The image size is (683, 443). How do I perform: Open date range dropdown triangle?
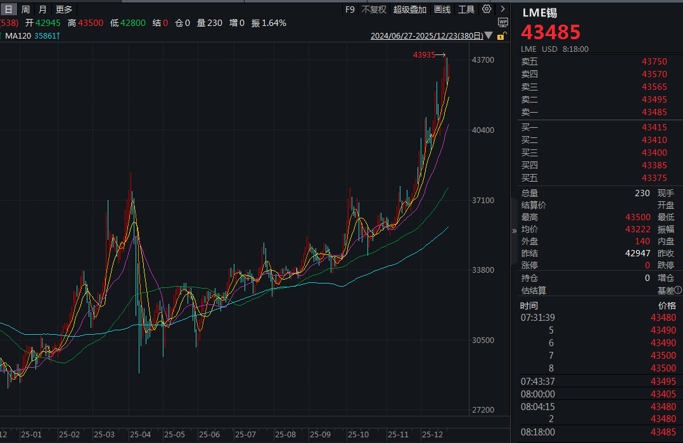[488, 37]
